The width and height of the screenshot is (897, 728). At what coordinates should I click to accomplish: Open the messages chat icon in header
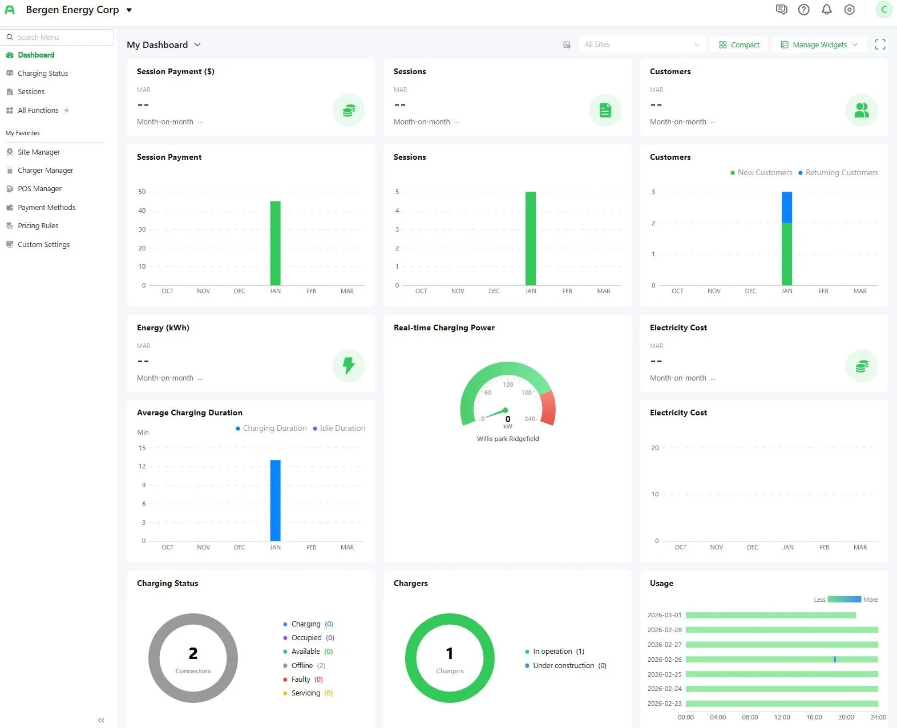(x=781, y=10)
